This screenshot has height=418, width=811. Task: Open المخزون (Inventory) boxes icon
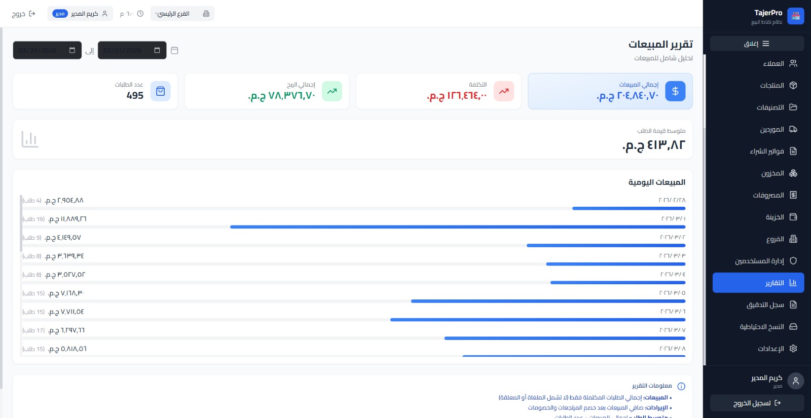[x=793, y=173]
